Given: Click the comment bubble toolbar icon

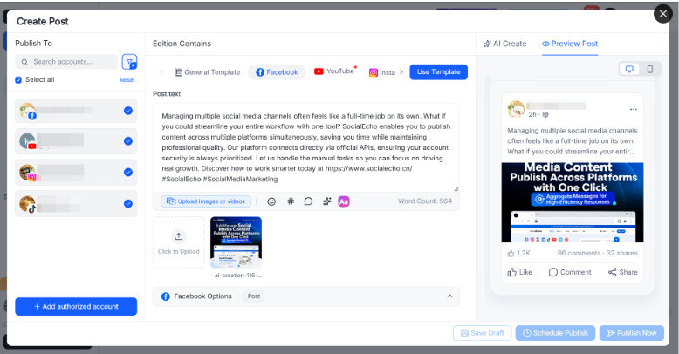Looking at the screenshot, I should (308, 201).
